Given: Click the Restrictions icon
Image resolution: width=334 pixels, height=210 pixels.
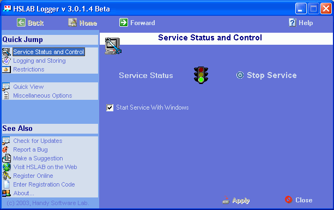Looking at the screenshot, I should pyautogui.click(x=7, y=69).
